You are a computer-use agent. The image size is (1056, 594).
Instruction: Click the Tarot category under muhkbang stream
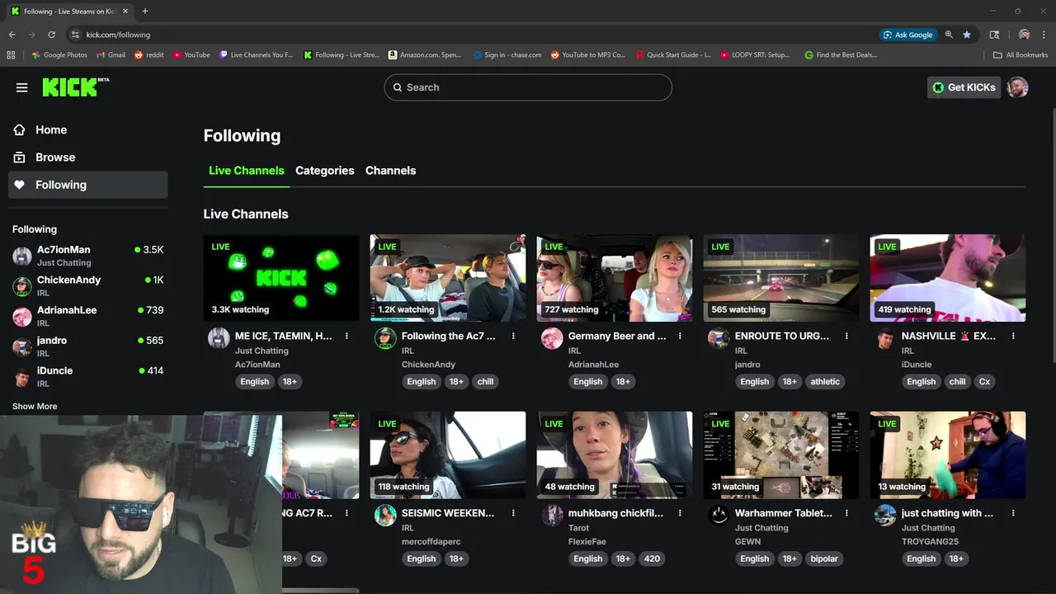tap(579, 528)
